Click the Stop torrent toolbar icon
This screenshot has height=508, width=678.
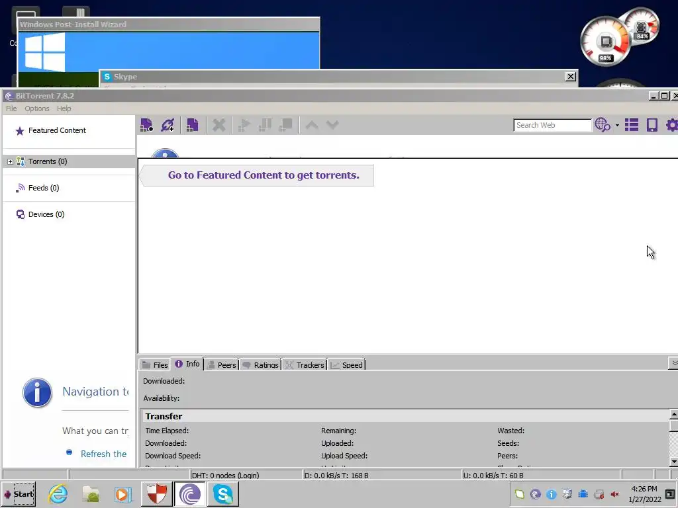286,125
